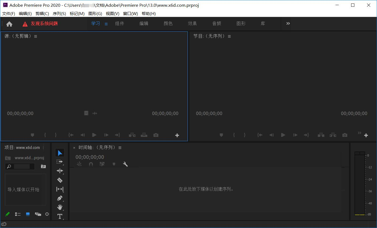
Task: Select the Hand tool
Action: pos(60,207)
